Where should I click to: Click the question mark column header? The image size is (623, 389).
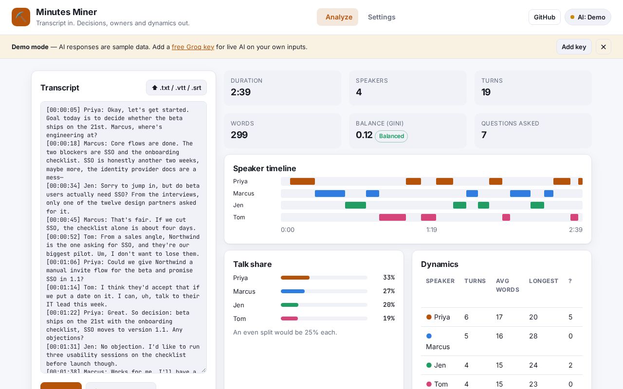click(570, 281)
